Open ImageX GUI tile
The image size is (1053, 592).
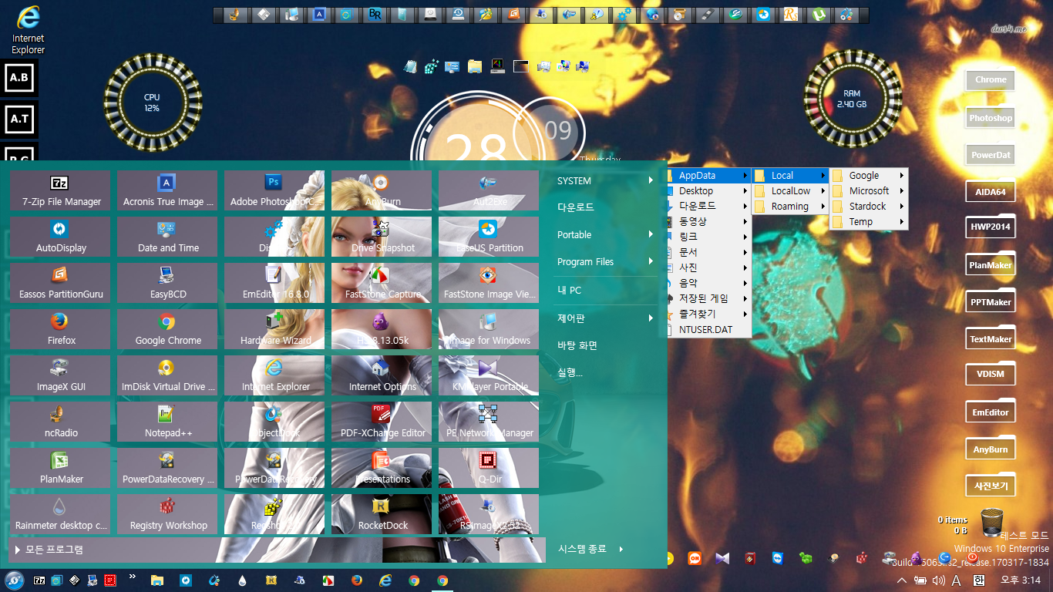[61, 375]
